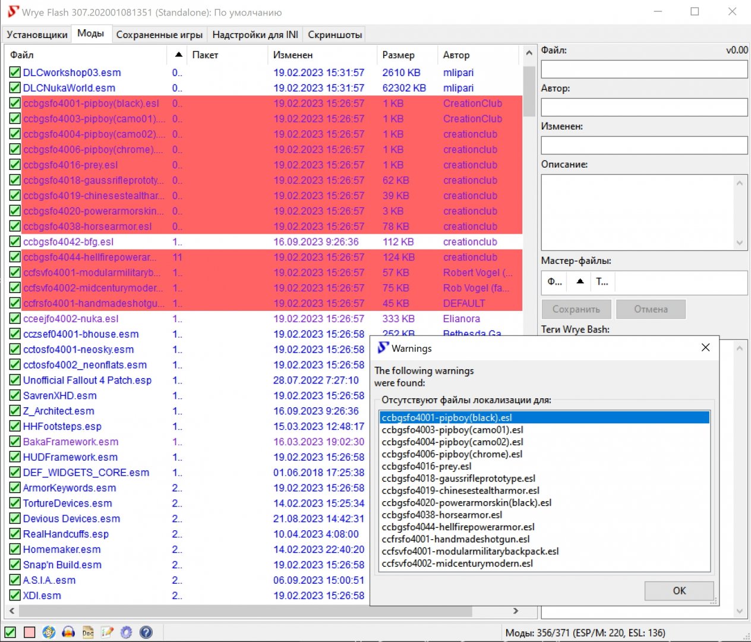Open Audacity from the headphones icon
The width and height of the screenshot is (751, 642).
68,632
